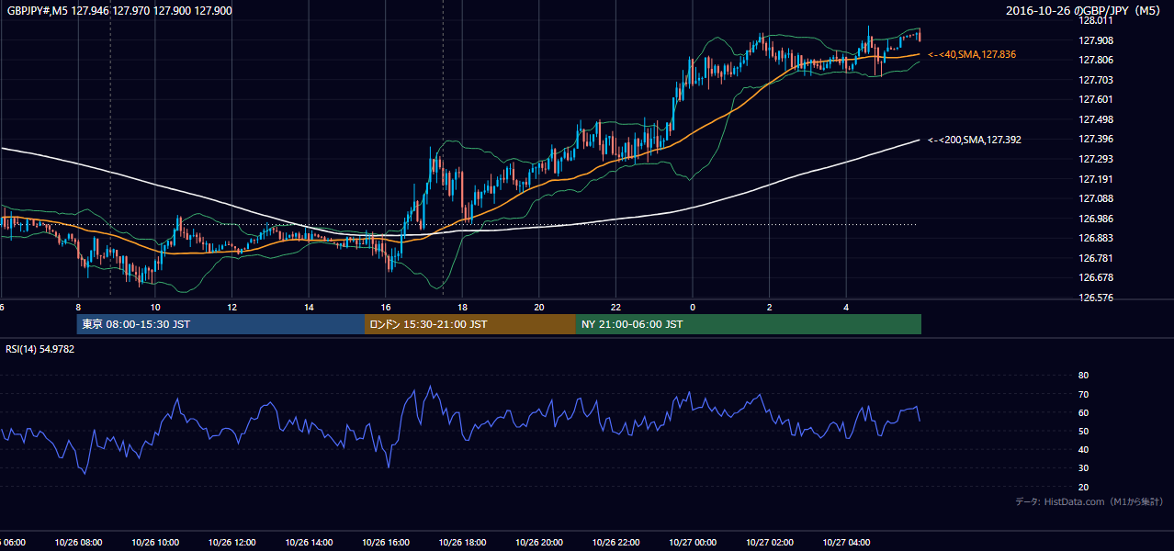Image resolution: width=1174 pixels, height=551 pixels.
Task: Click the 10/27 04:00 date axis label
Action: coord(845,543)
